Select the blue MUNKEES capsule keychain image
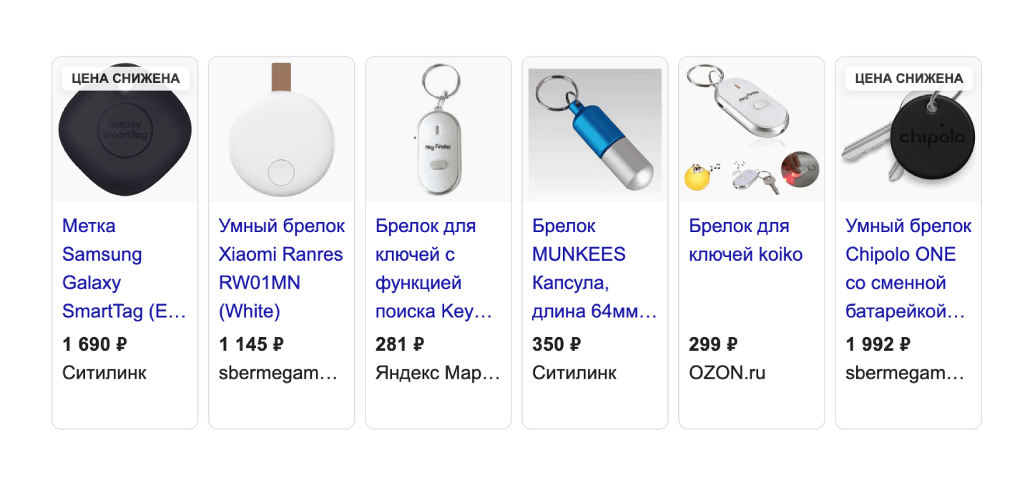The image size is (1030, 500). [x=594, y=132]
